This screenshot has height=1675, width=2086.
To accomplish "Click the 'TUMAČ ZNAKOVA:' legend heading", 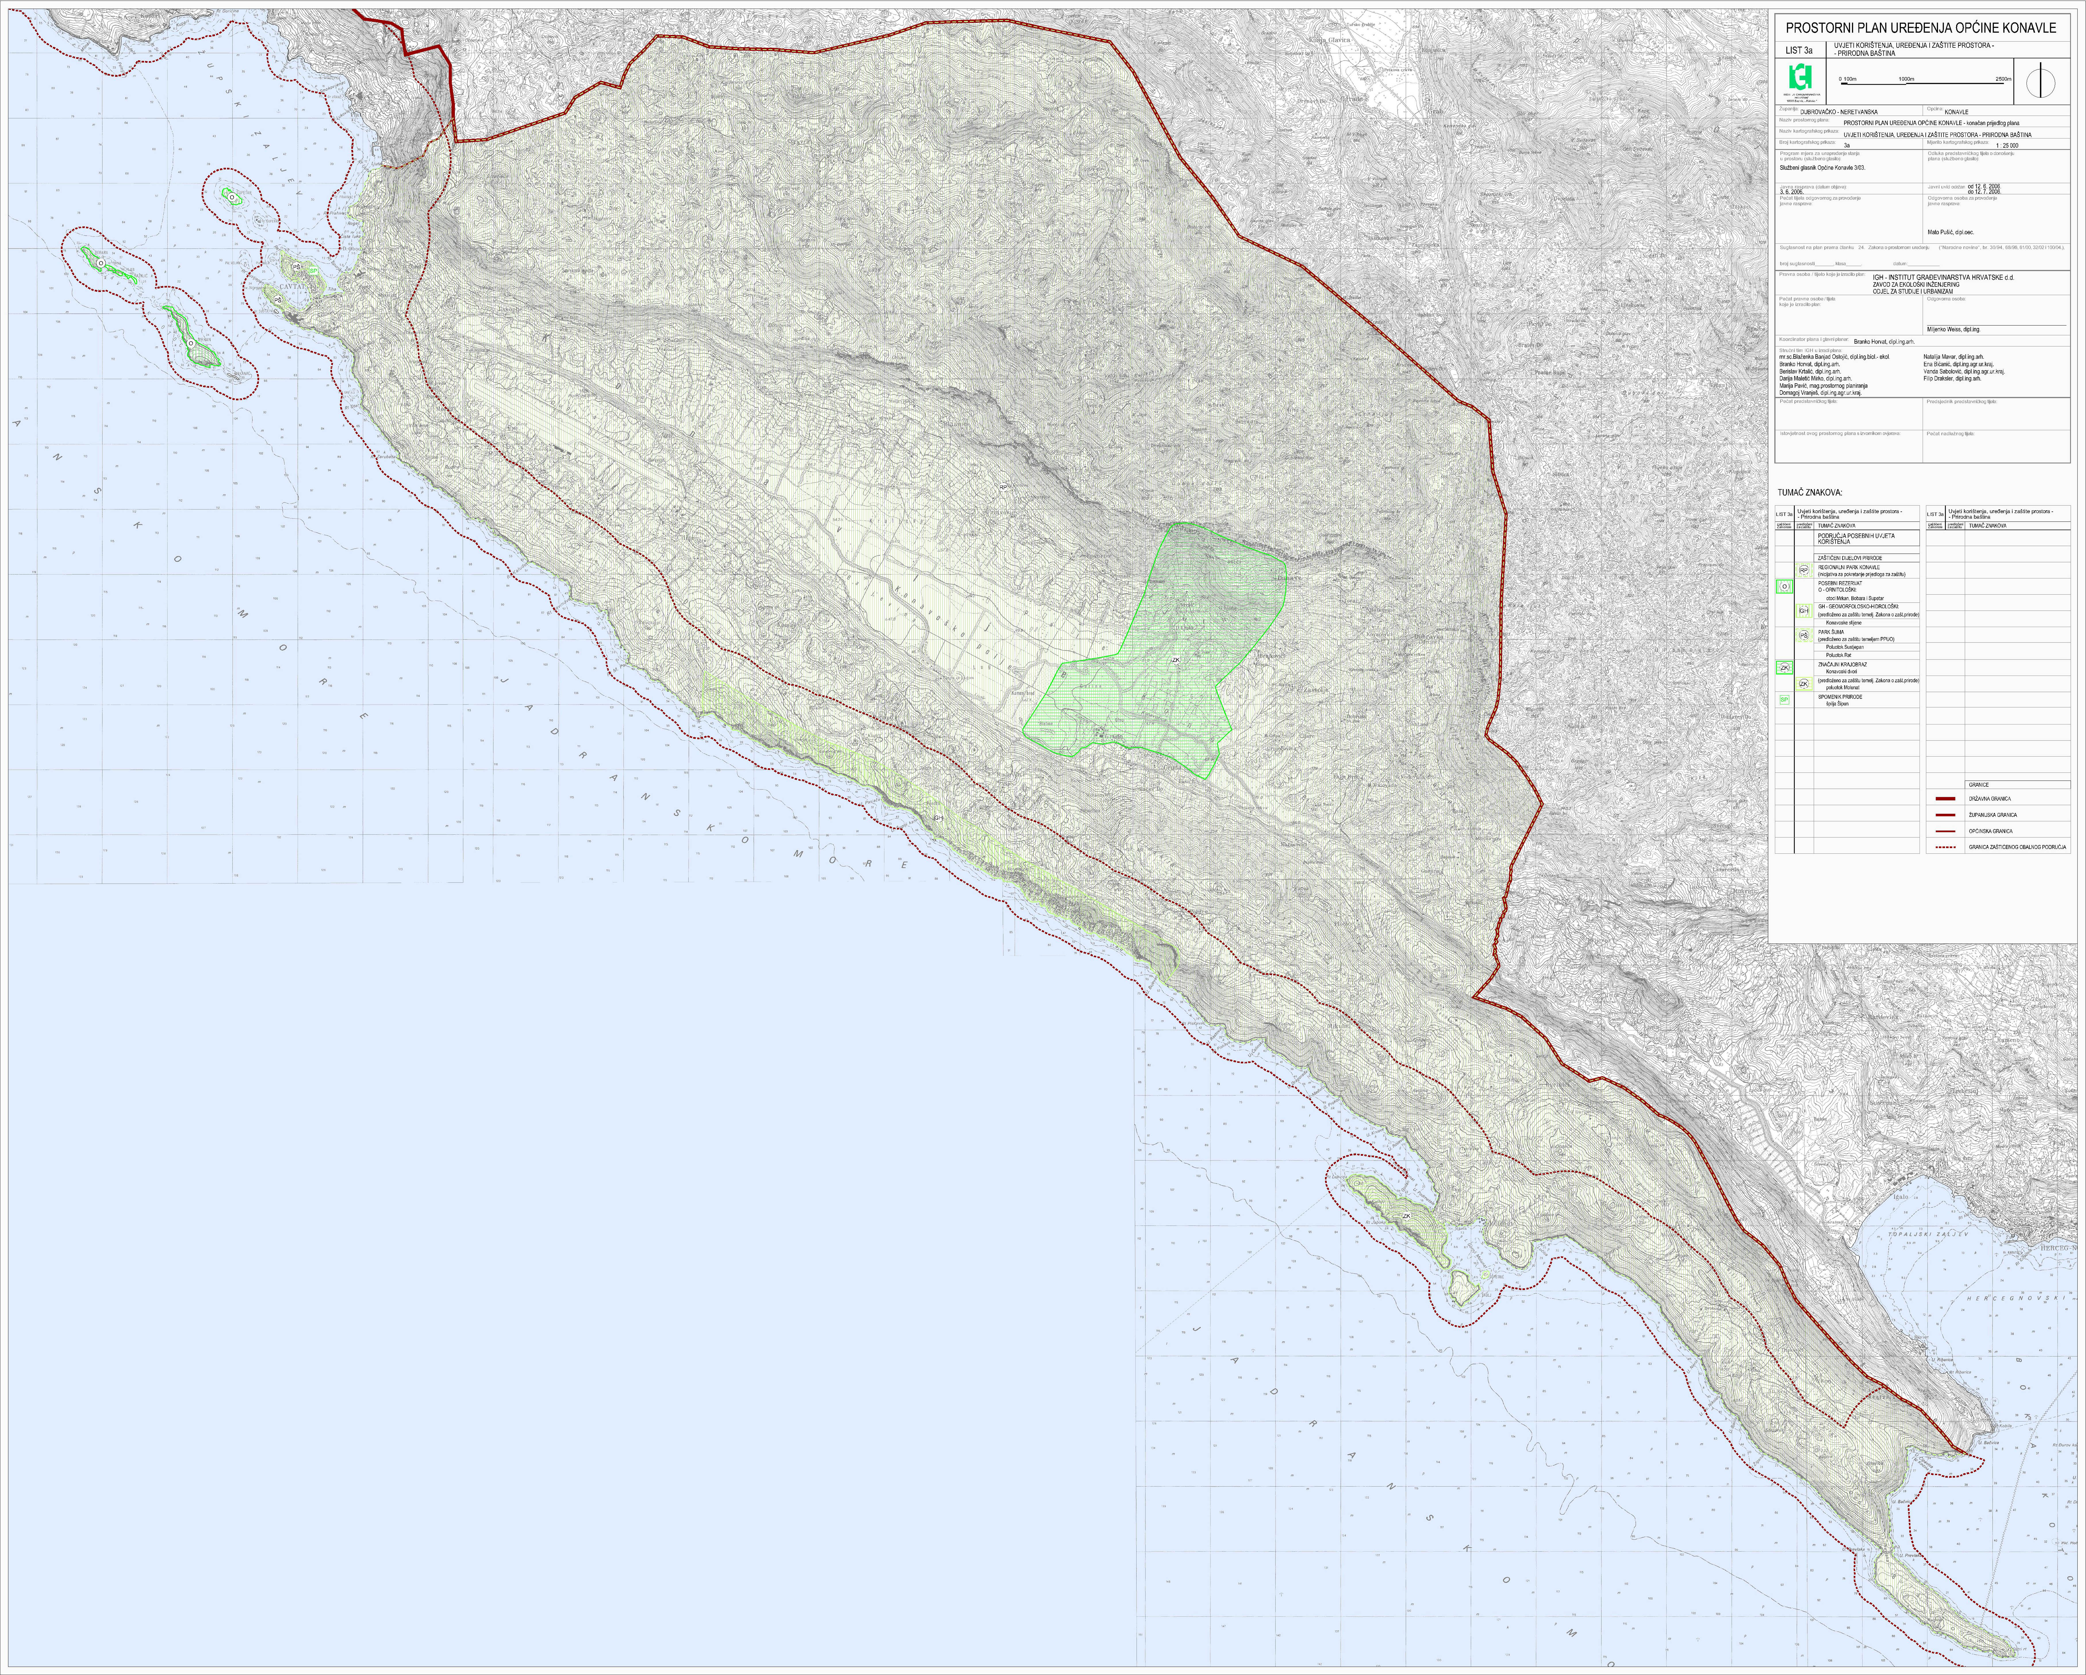I will click(1810, 492).
